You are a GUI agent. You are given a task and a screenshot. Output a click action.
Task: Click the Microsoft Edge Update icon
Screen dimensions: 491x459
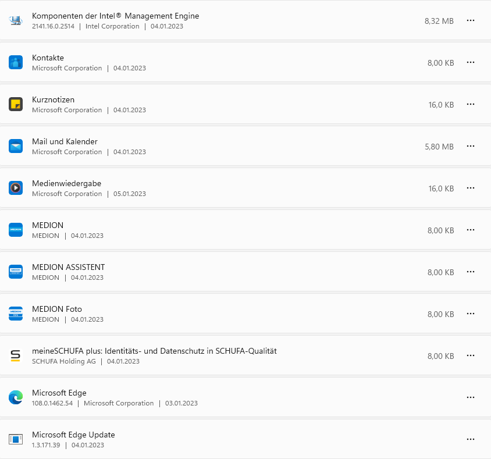tap(16, 440)
